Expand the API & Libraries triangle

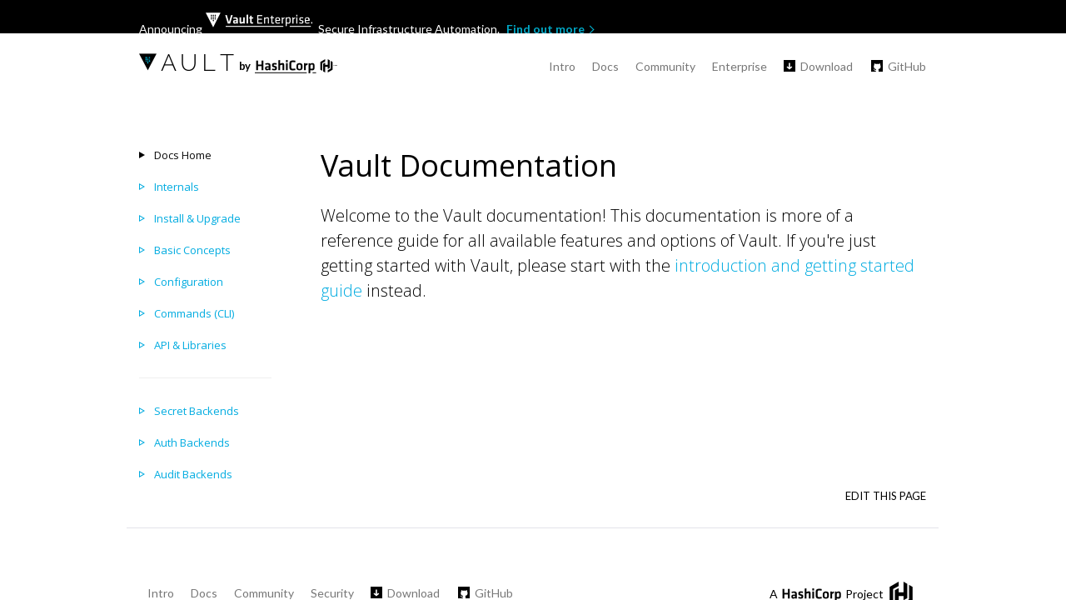142,345
